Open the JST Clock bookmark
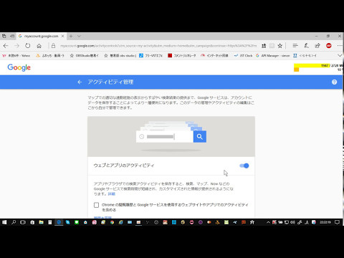This screenshot has width=344, height=258. (243, 55)
